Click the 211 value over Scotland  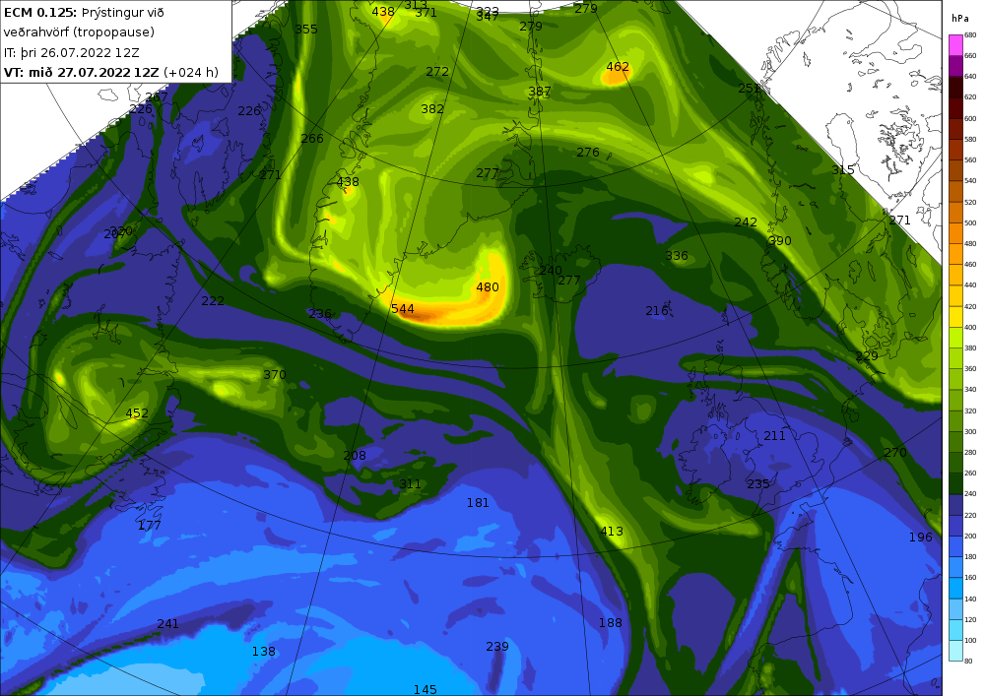pyautogui.click(x=774, y=436)
